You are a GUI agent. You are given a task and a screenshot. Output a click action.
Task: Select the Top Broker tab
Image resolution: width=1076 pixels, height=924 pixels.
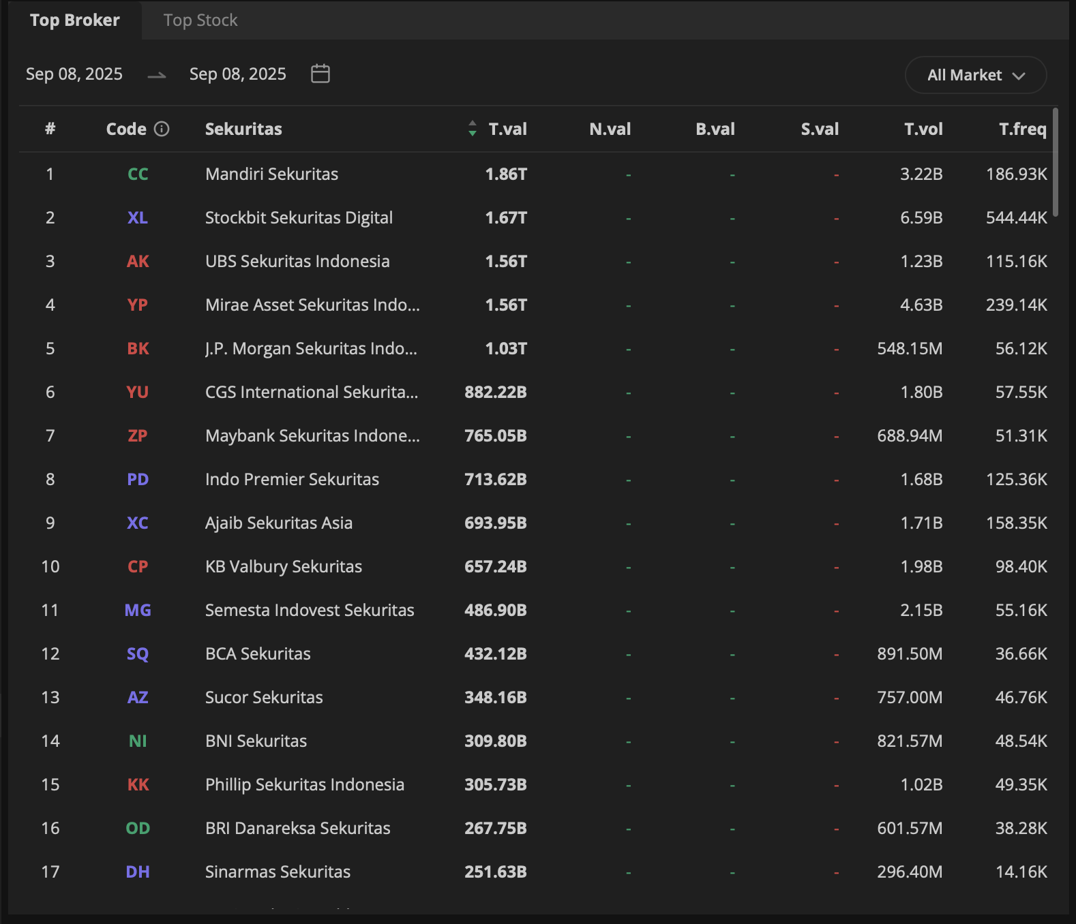point(75,20)
